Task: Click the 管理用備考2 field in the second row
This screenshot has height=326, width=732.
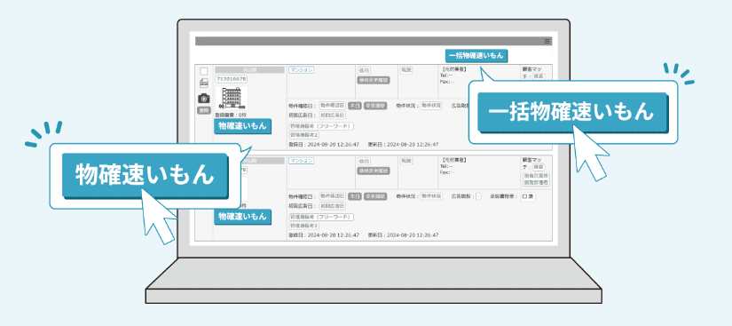Action: click(304, 226)
